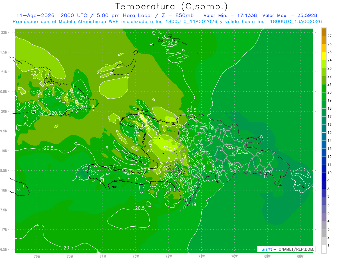Click the "0.5N" latitude axis label

click(4, 92)
